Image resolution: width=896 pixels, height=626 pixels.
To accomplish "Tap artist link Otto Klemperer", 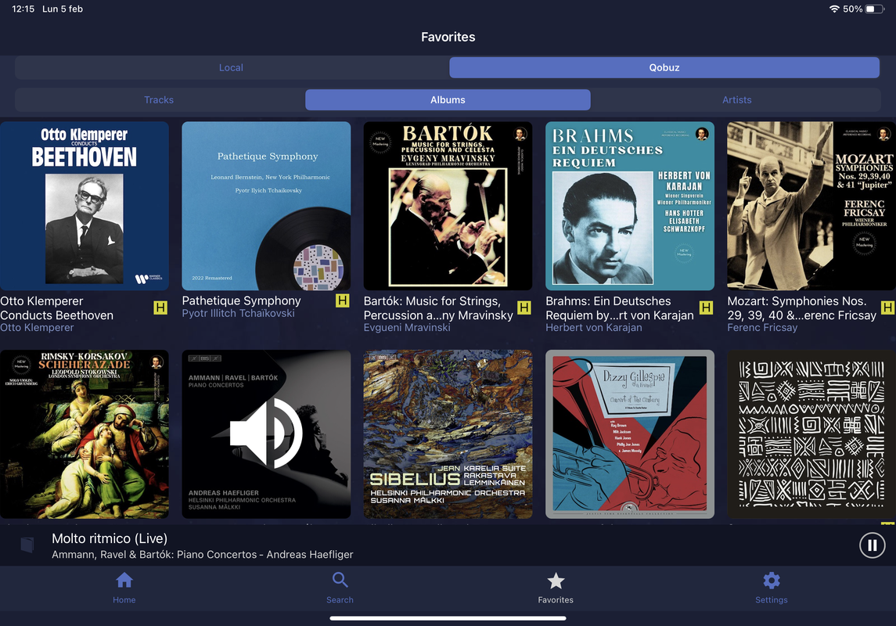I will [x=37, y=327].
